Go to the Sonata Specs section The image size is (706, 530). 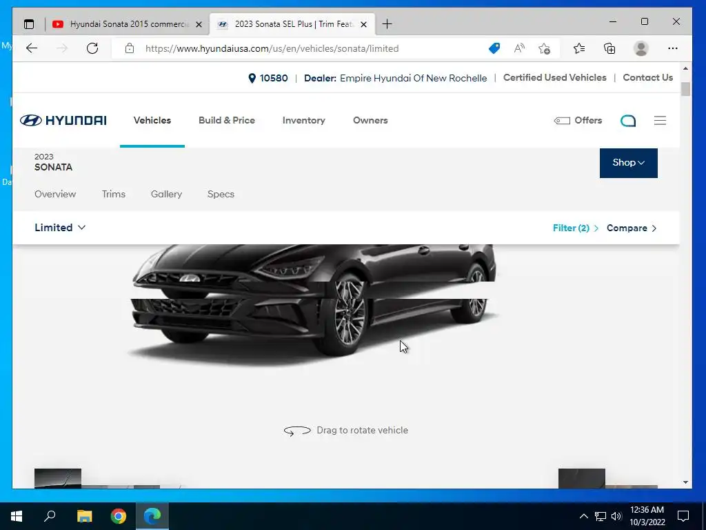[221, 194]
